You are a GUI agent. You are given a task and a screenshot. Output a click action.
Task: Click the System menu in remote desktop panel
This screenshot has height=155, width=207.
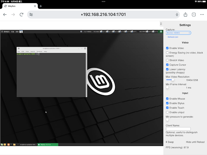point(17,32)
